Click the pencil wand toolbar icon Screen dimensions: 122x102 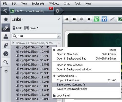[x=112, y=19]
